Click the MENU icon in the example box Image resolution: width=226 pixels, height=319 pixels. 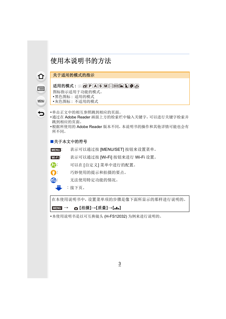[57, 208]
